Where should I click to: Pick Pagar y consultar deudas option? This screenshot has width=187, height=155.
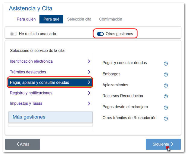click(x=125, y=63)
